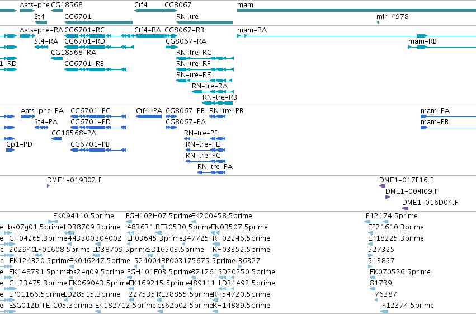Viewport: 476px width, 314px height.
Task: Click the ESG012b.TE_C05.3prime label
Action: [x=50, y=306]
